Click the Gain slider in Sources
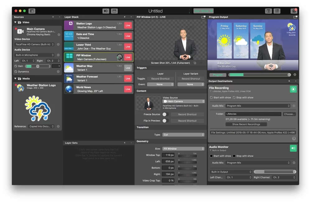This screenshot has width=311, height=202. tap(38, 66)
